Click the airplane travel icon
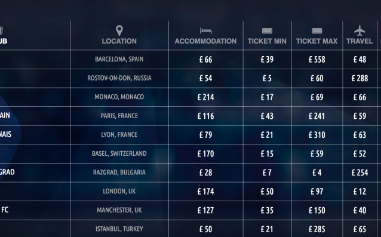 (360, 30)
